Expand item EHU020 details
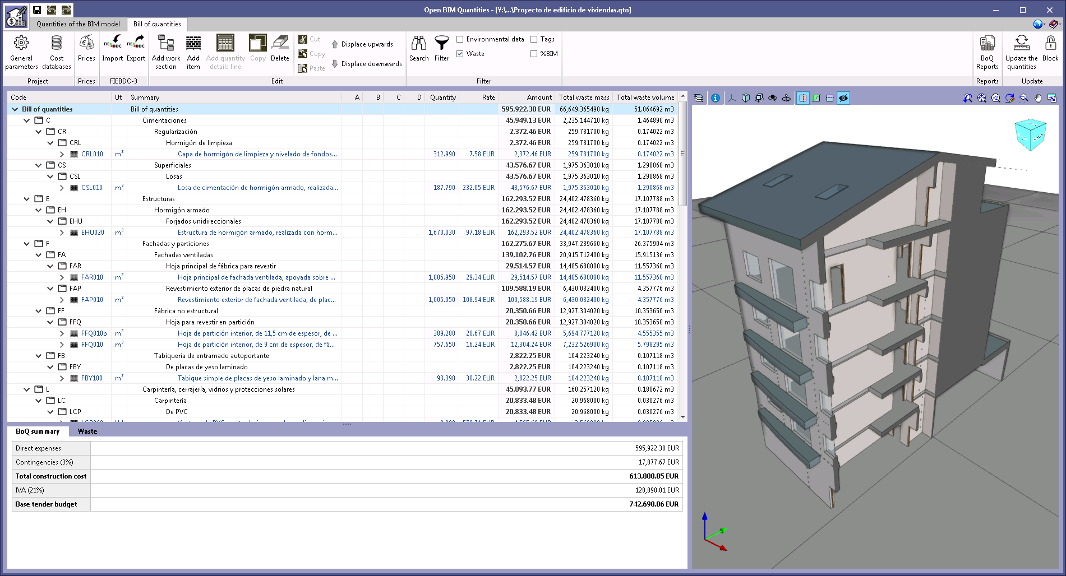 point(62,233)
